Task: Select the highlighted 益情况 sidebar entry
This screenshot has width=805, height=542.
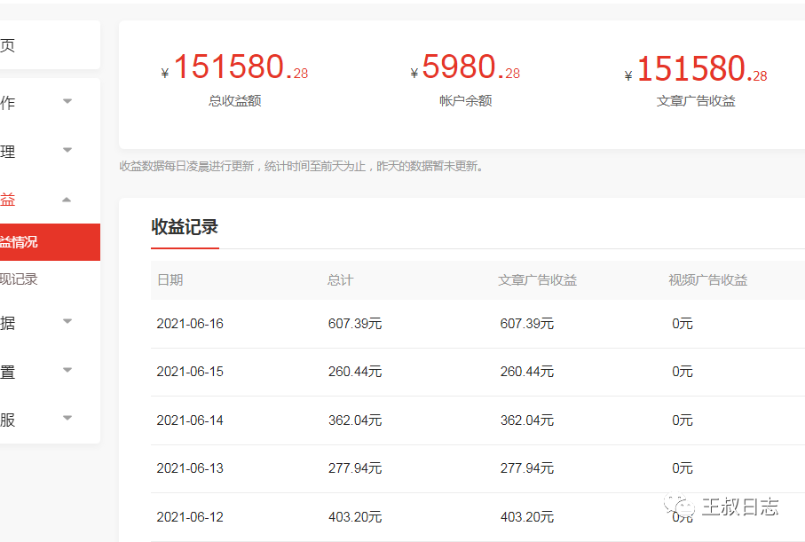Action: [50, 242]
